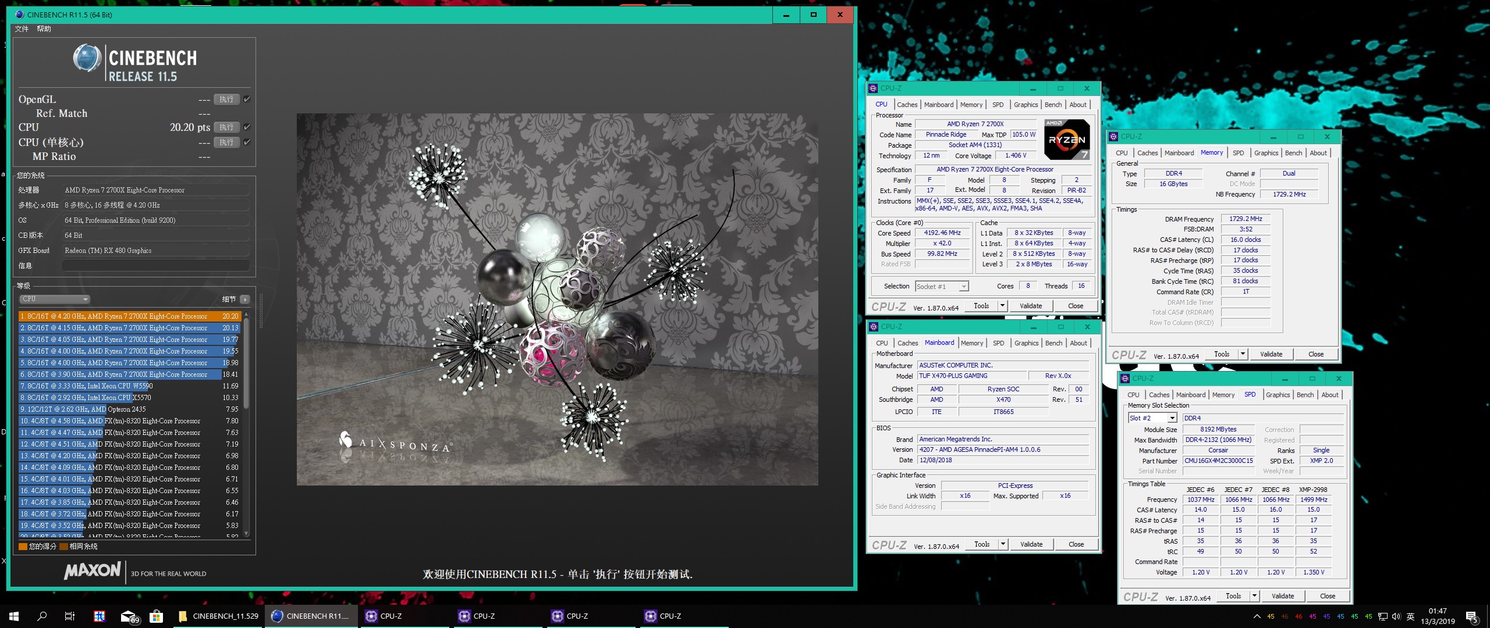This screenshot has width=1490, height=628.
Task: Open the 帮助 menu in Cinebench
Action: [x=44, y=28]
